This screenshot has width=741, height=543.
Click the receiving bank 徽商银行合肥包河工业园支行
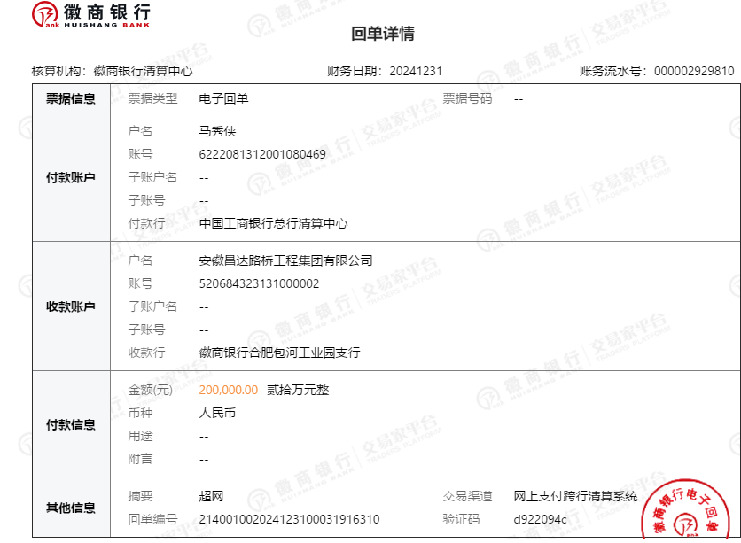tap(279, 353)
